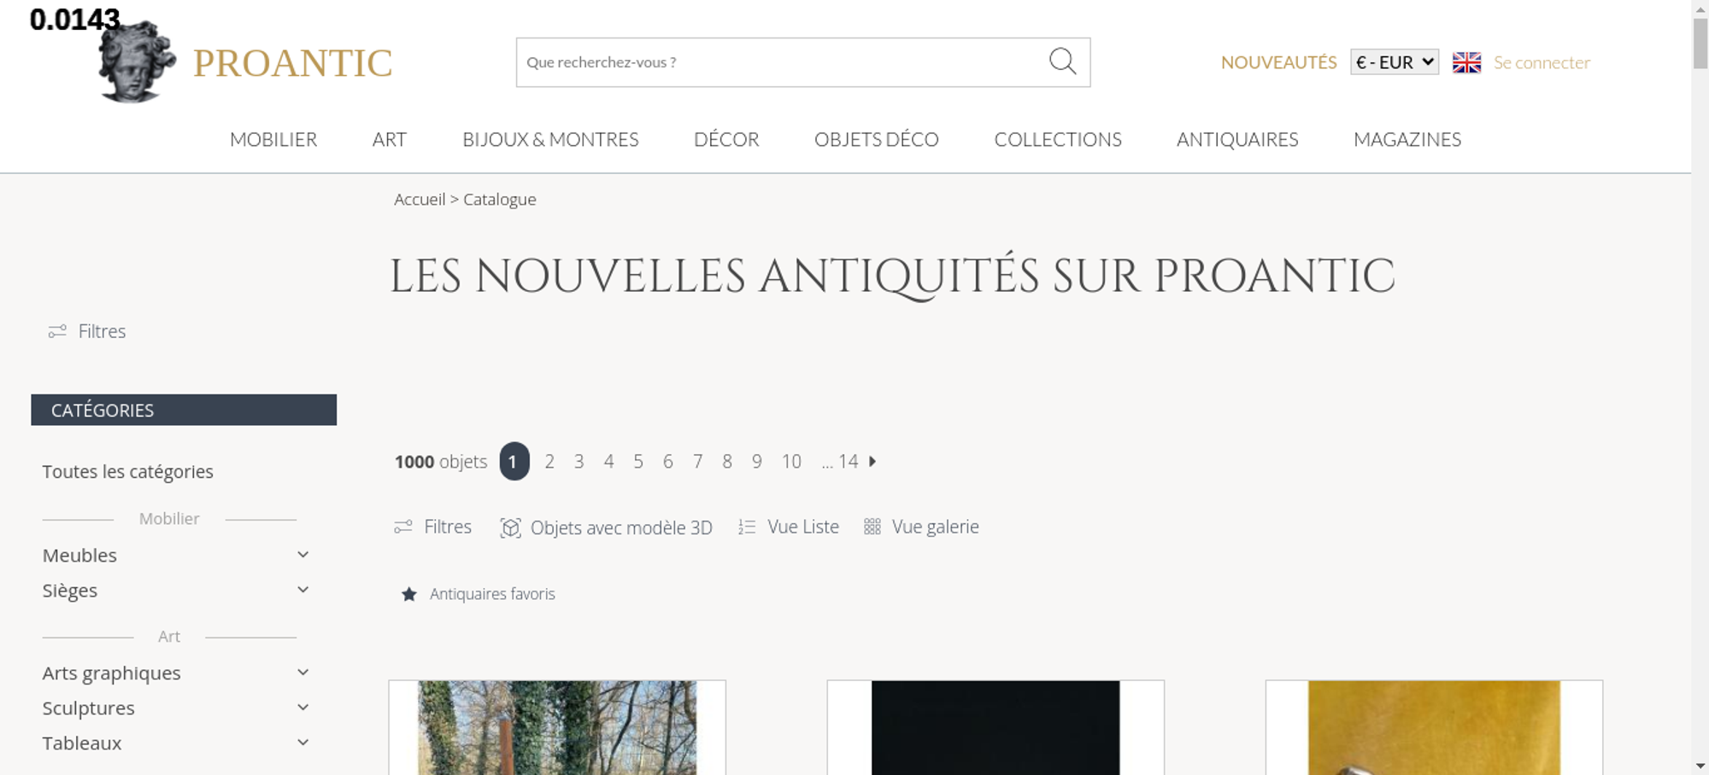The width and height of the screenshot is (1709, 775).
Task: Click the sidebar Filtres sliders icon
Action: (57, 331)
